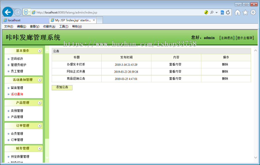260x165 pixels.
Task: Switch to the localhost tab
Action: [26, 20]
